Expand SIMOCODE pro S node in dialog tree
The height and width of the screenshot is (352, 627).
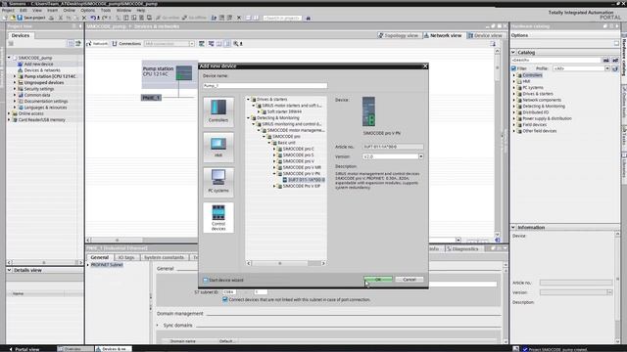[x=274, y=155]
